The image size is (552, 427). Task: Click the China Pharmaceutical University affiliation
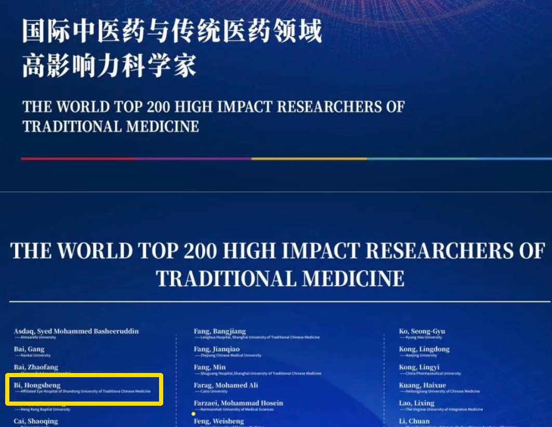(430, 373)
